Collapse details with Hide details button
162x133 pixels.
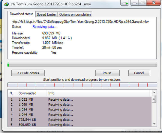pos(28,73)
